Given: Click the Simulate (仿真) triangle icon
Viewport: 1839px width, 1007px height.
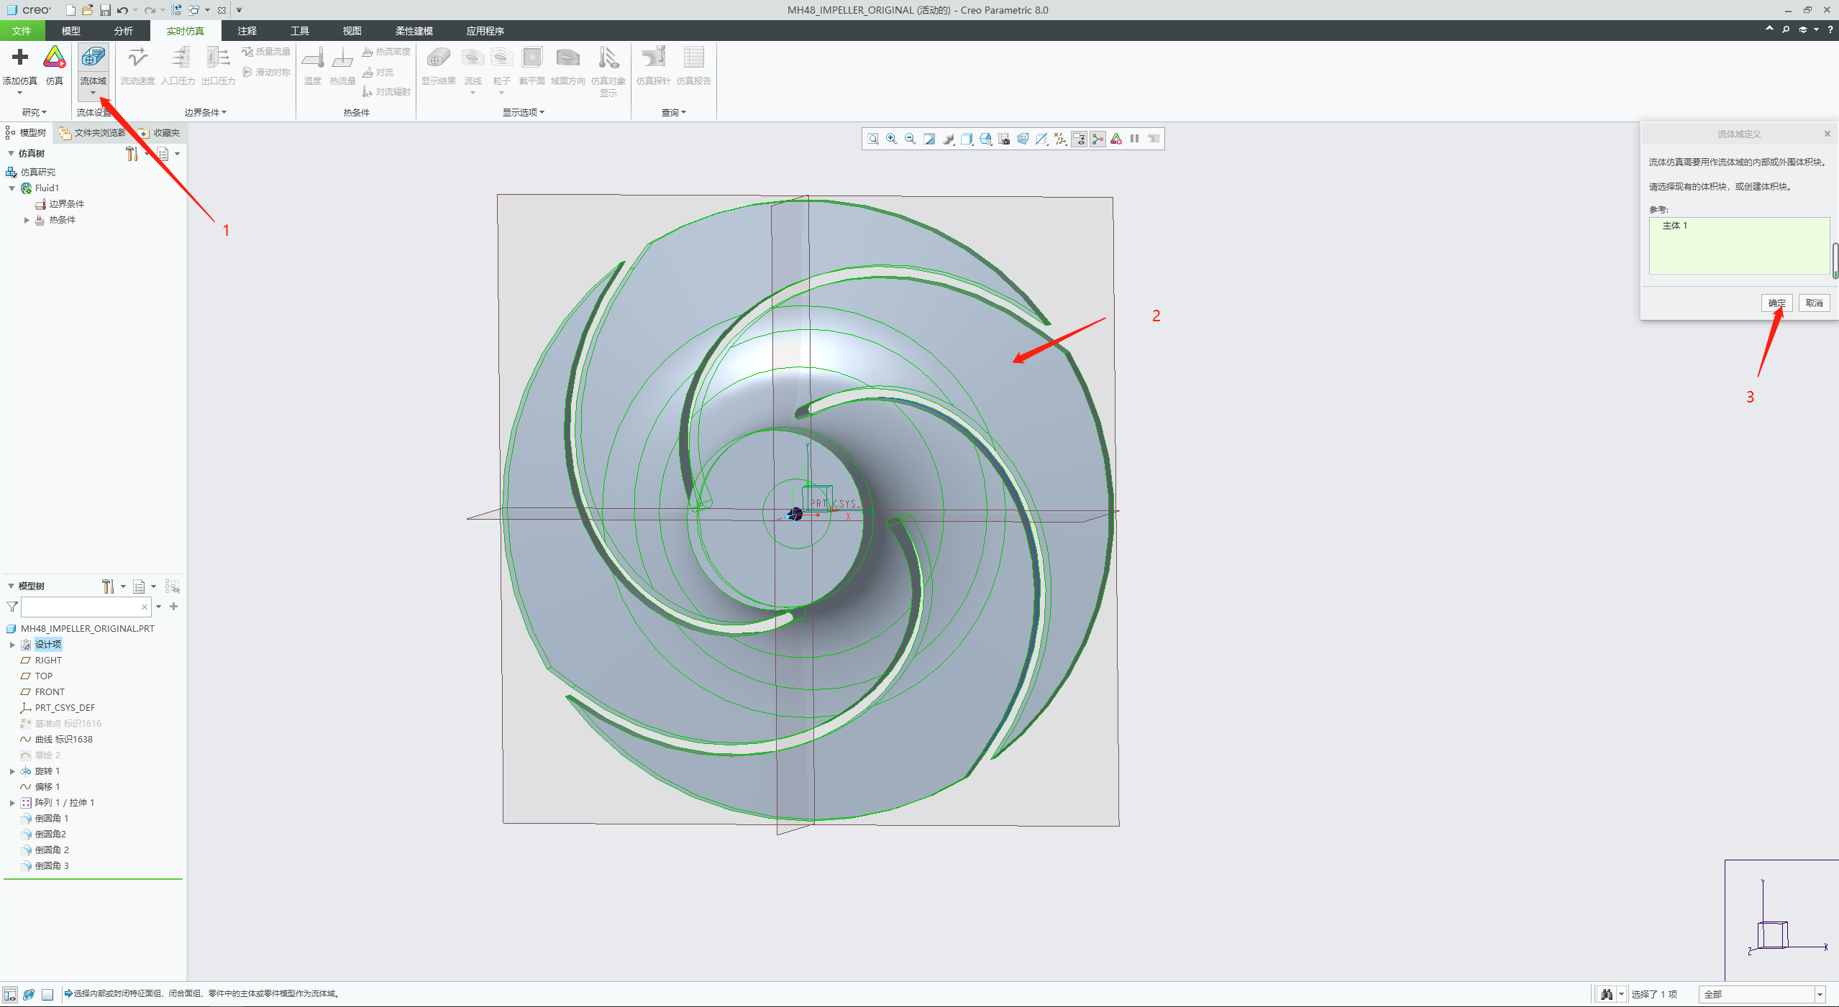Looking at the screenshot, I should (x=55, y=58).
